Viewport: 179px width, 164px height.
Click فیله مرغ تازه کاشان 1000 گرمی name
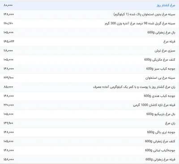coord(154,105)
